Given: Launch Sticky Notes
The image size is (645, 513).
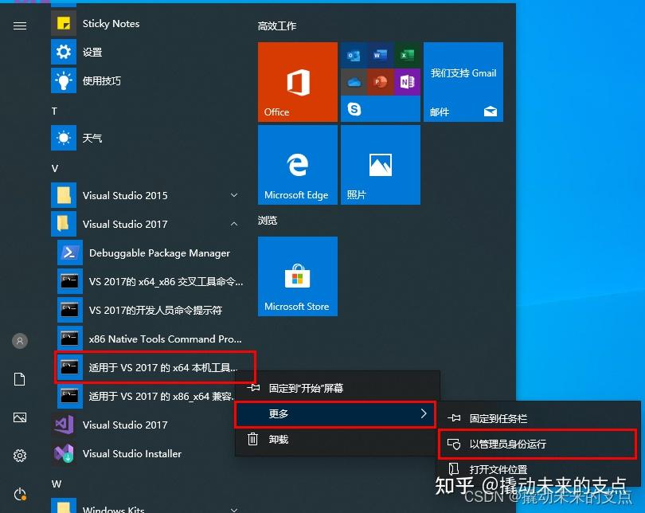Looking at the screenshot, I should (110, 23).
